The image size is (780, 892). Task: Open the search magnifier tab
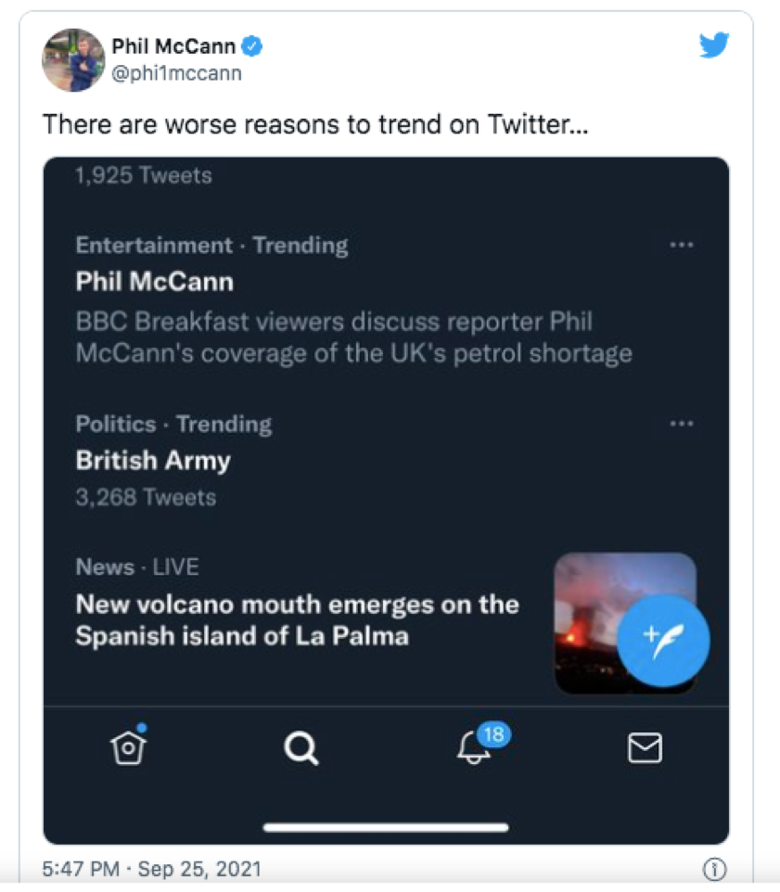pyautogui.click(x=300, y=748)
